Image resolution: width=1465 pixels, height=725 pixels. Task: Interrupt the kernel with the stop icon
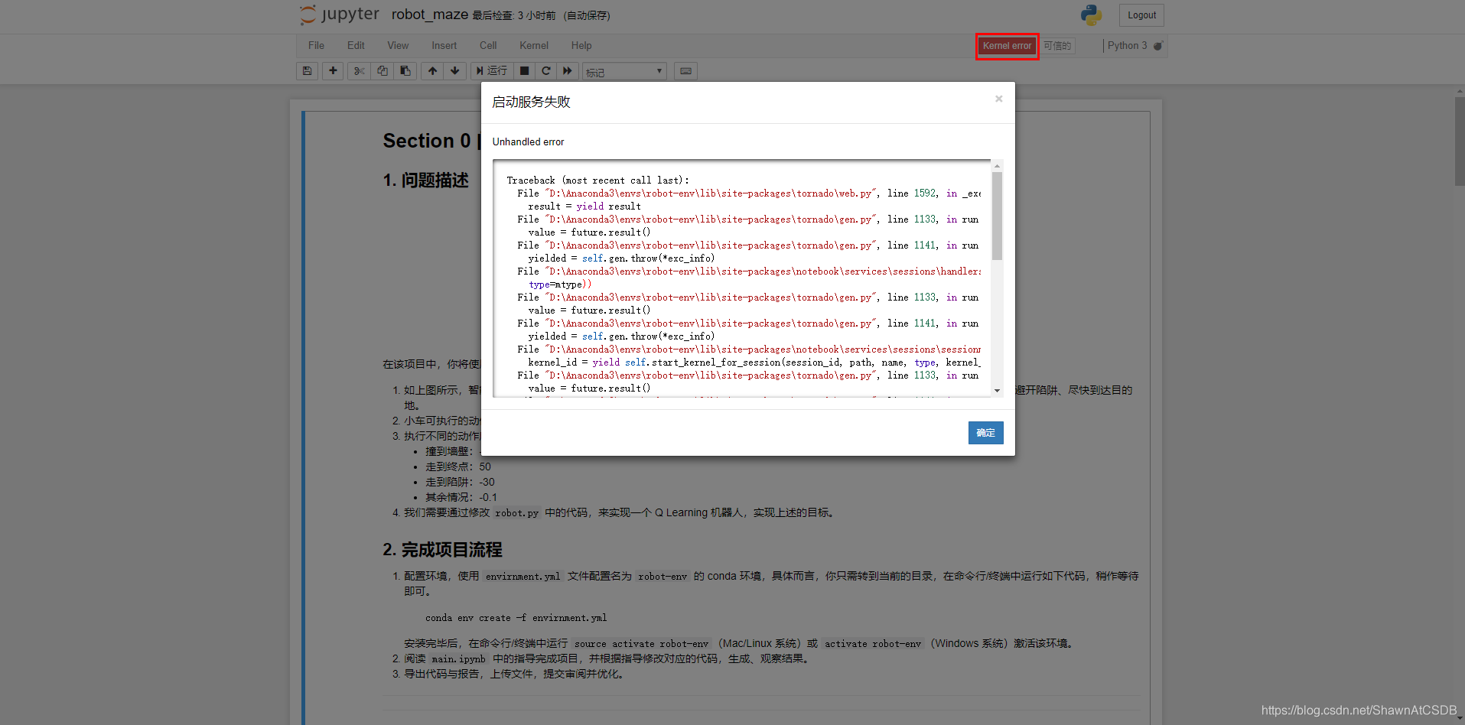(524, 70)
